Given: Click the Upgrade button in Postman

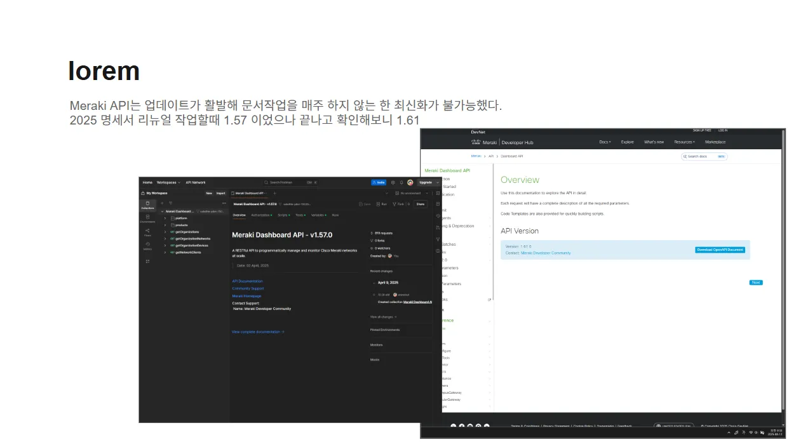Looking at the screenshot, I should click(x=425, y=182).
